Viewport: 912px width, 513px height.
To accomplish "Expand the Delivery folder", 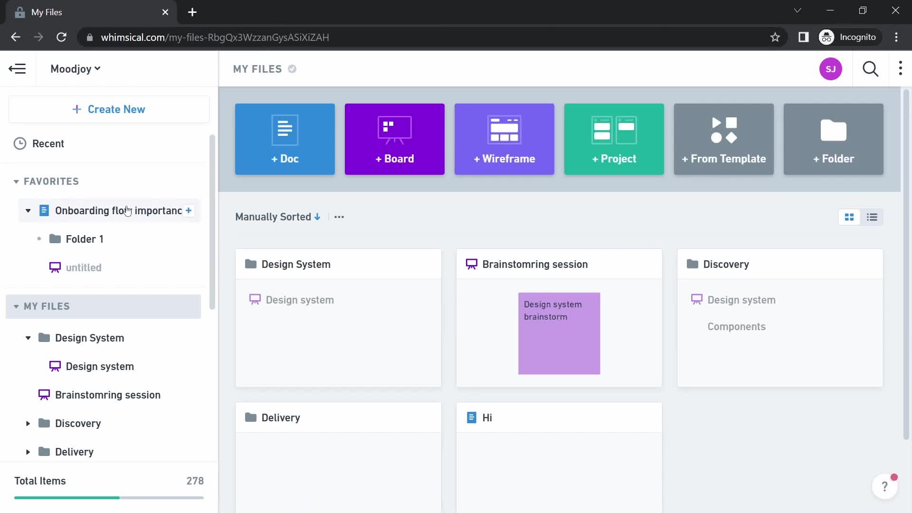I will point(28,452).
